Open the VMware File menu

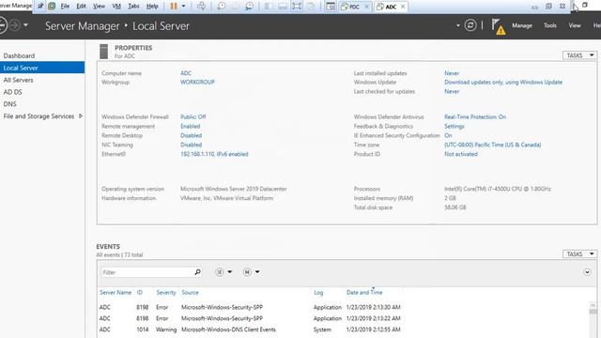point(65,7)
